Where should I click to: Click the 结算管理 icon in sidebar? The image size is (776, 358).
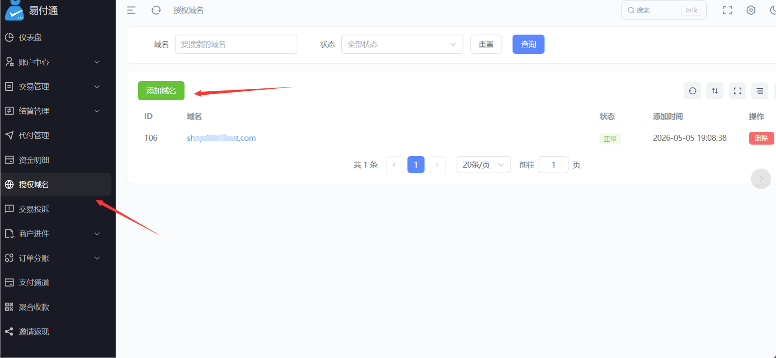tap(9, 111)
